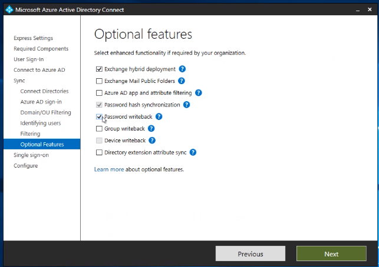The height and width of the screenshot is (267, 379).
Task: Open help for Exchange hybrid deployment
Action: 182,69
